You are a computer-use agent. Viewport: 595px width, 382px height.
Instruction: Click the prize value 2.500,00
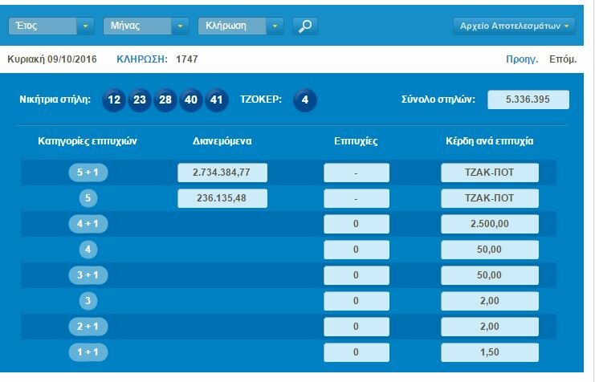490,224
